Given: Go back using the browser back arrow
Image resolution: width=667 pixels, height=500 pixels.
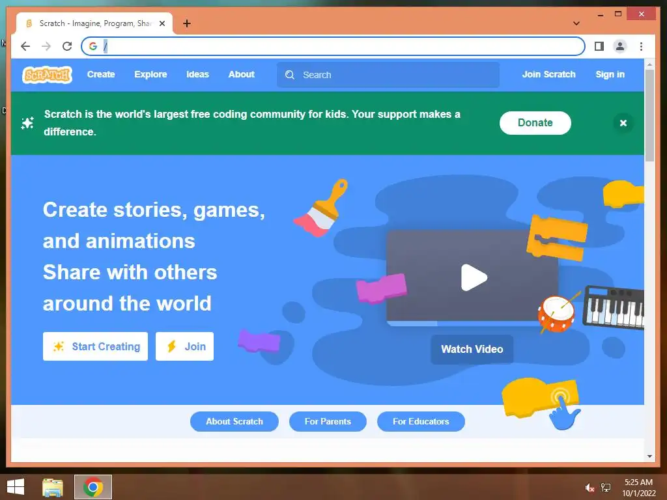Looking at the screenshot, I should tap(25, 46).
